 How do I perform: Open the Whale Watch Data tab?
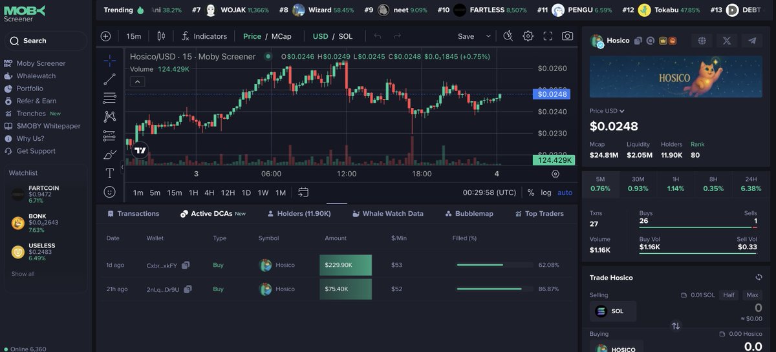[387, 214]
